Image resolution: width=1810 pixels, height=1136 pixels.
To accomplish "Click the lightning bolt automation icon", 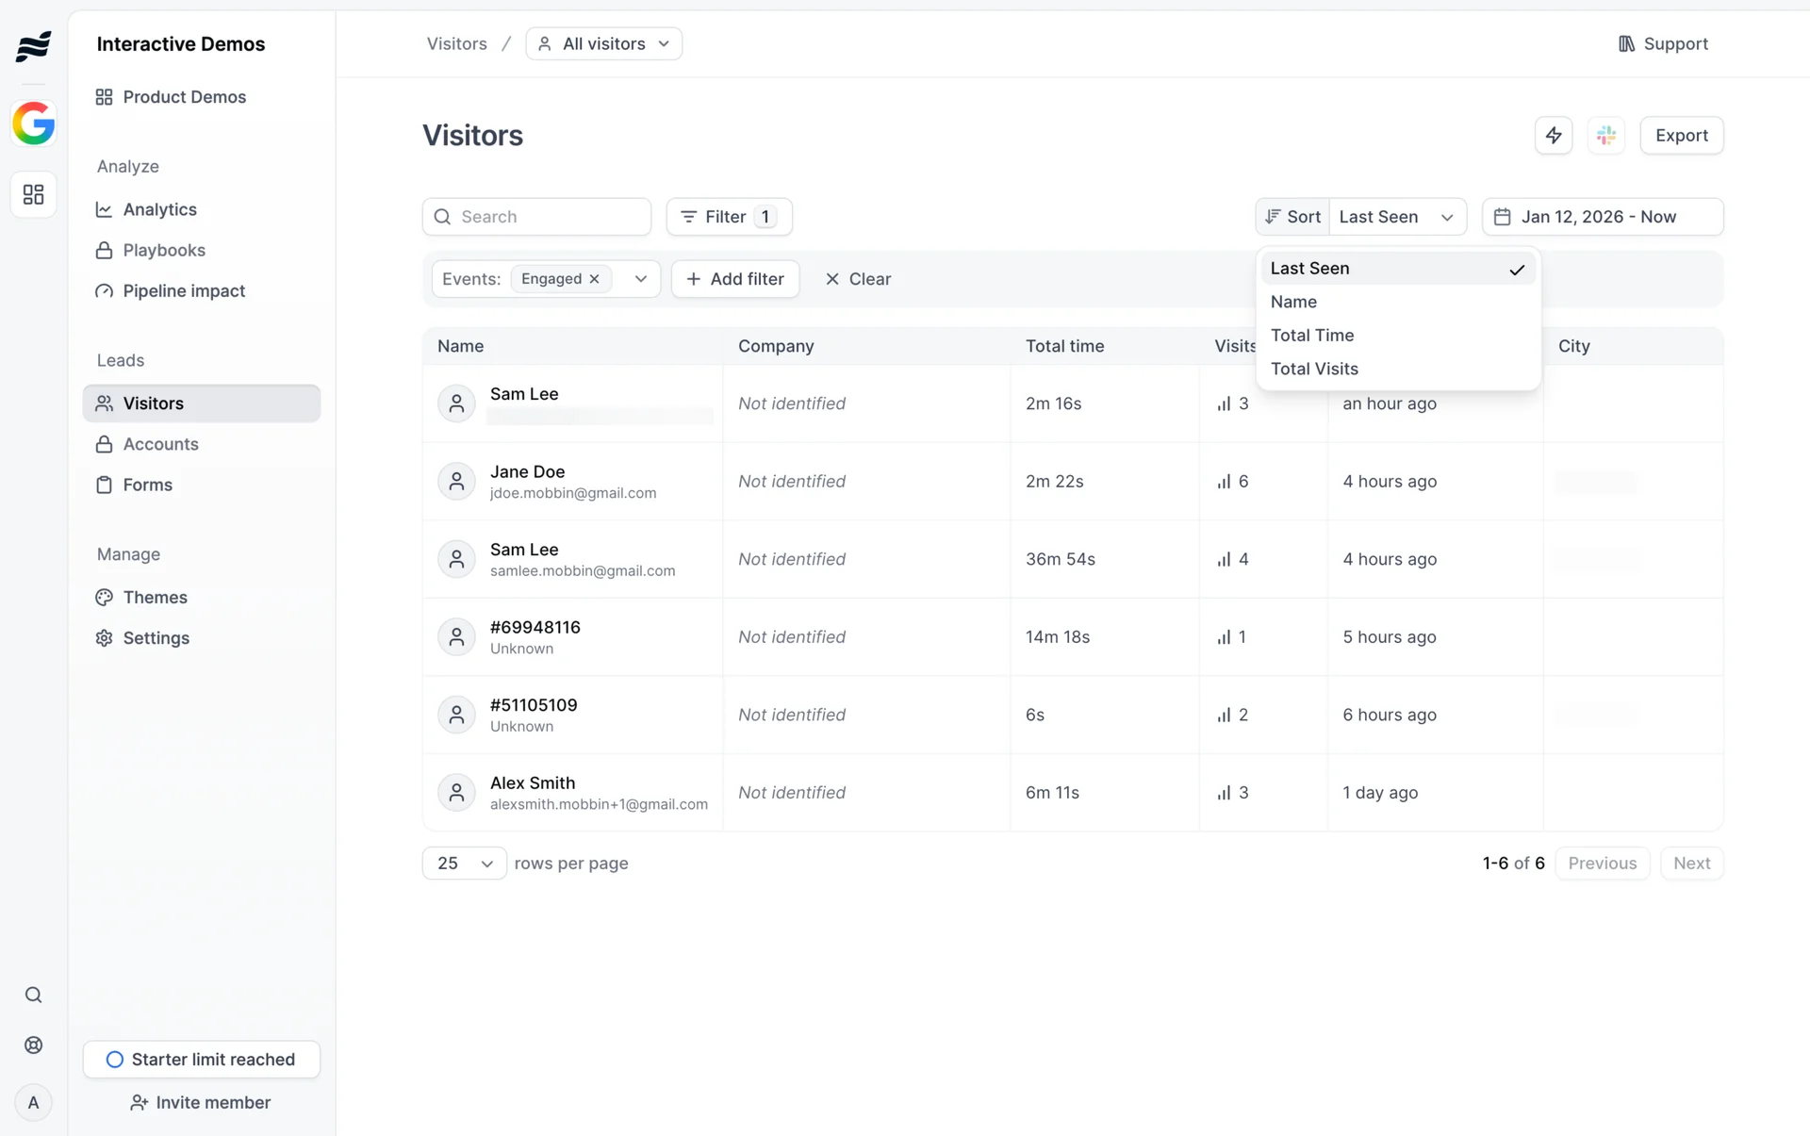I will pos(1553,135).
